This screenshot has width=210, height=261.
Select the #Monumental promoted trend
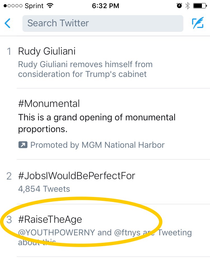[x=49, y=104]
